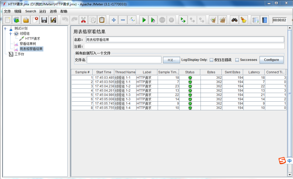Select 测试计划 in the tree
The width and height of the screenshot is (293, 179).
(21, 28)
